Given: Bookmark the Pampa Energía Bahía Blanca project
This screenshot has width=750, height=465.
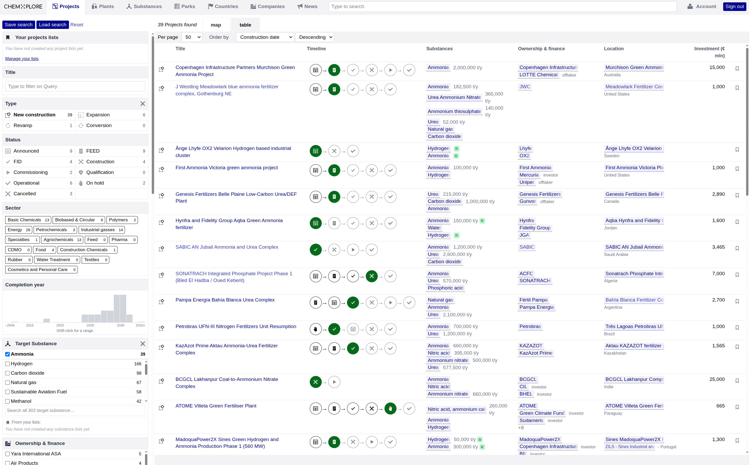Looking at the screenshot, I should 737,301.
